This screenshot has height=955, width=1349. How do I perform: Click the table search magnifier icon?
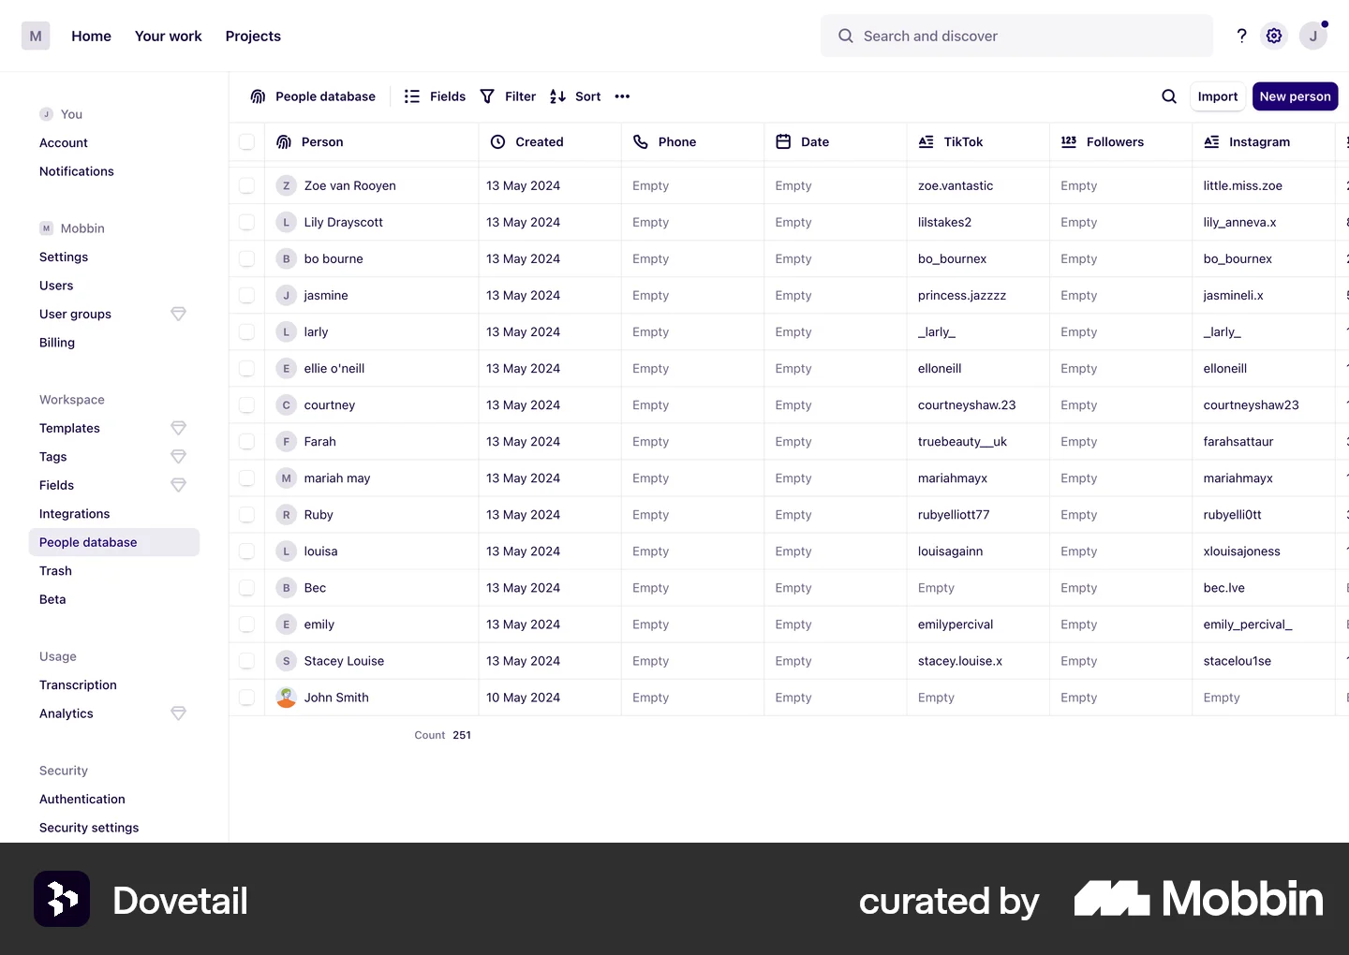[x=1169, y=96]
